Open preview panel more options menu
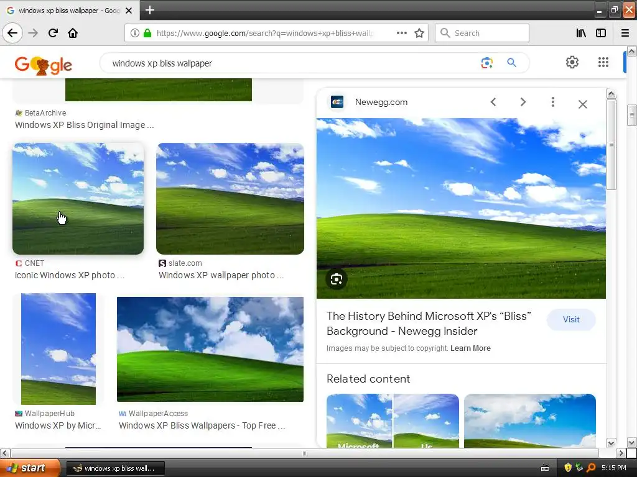 (552, 102)
